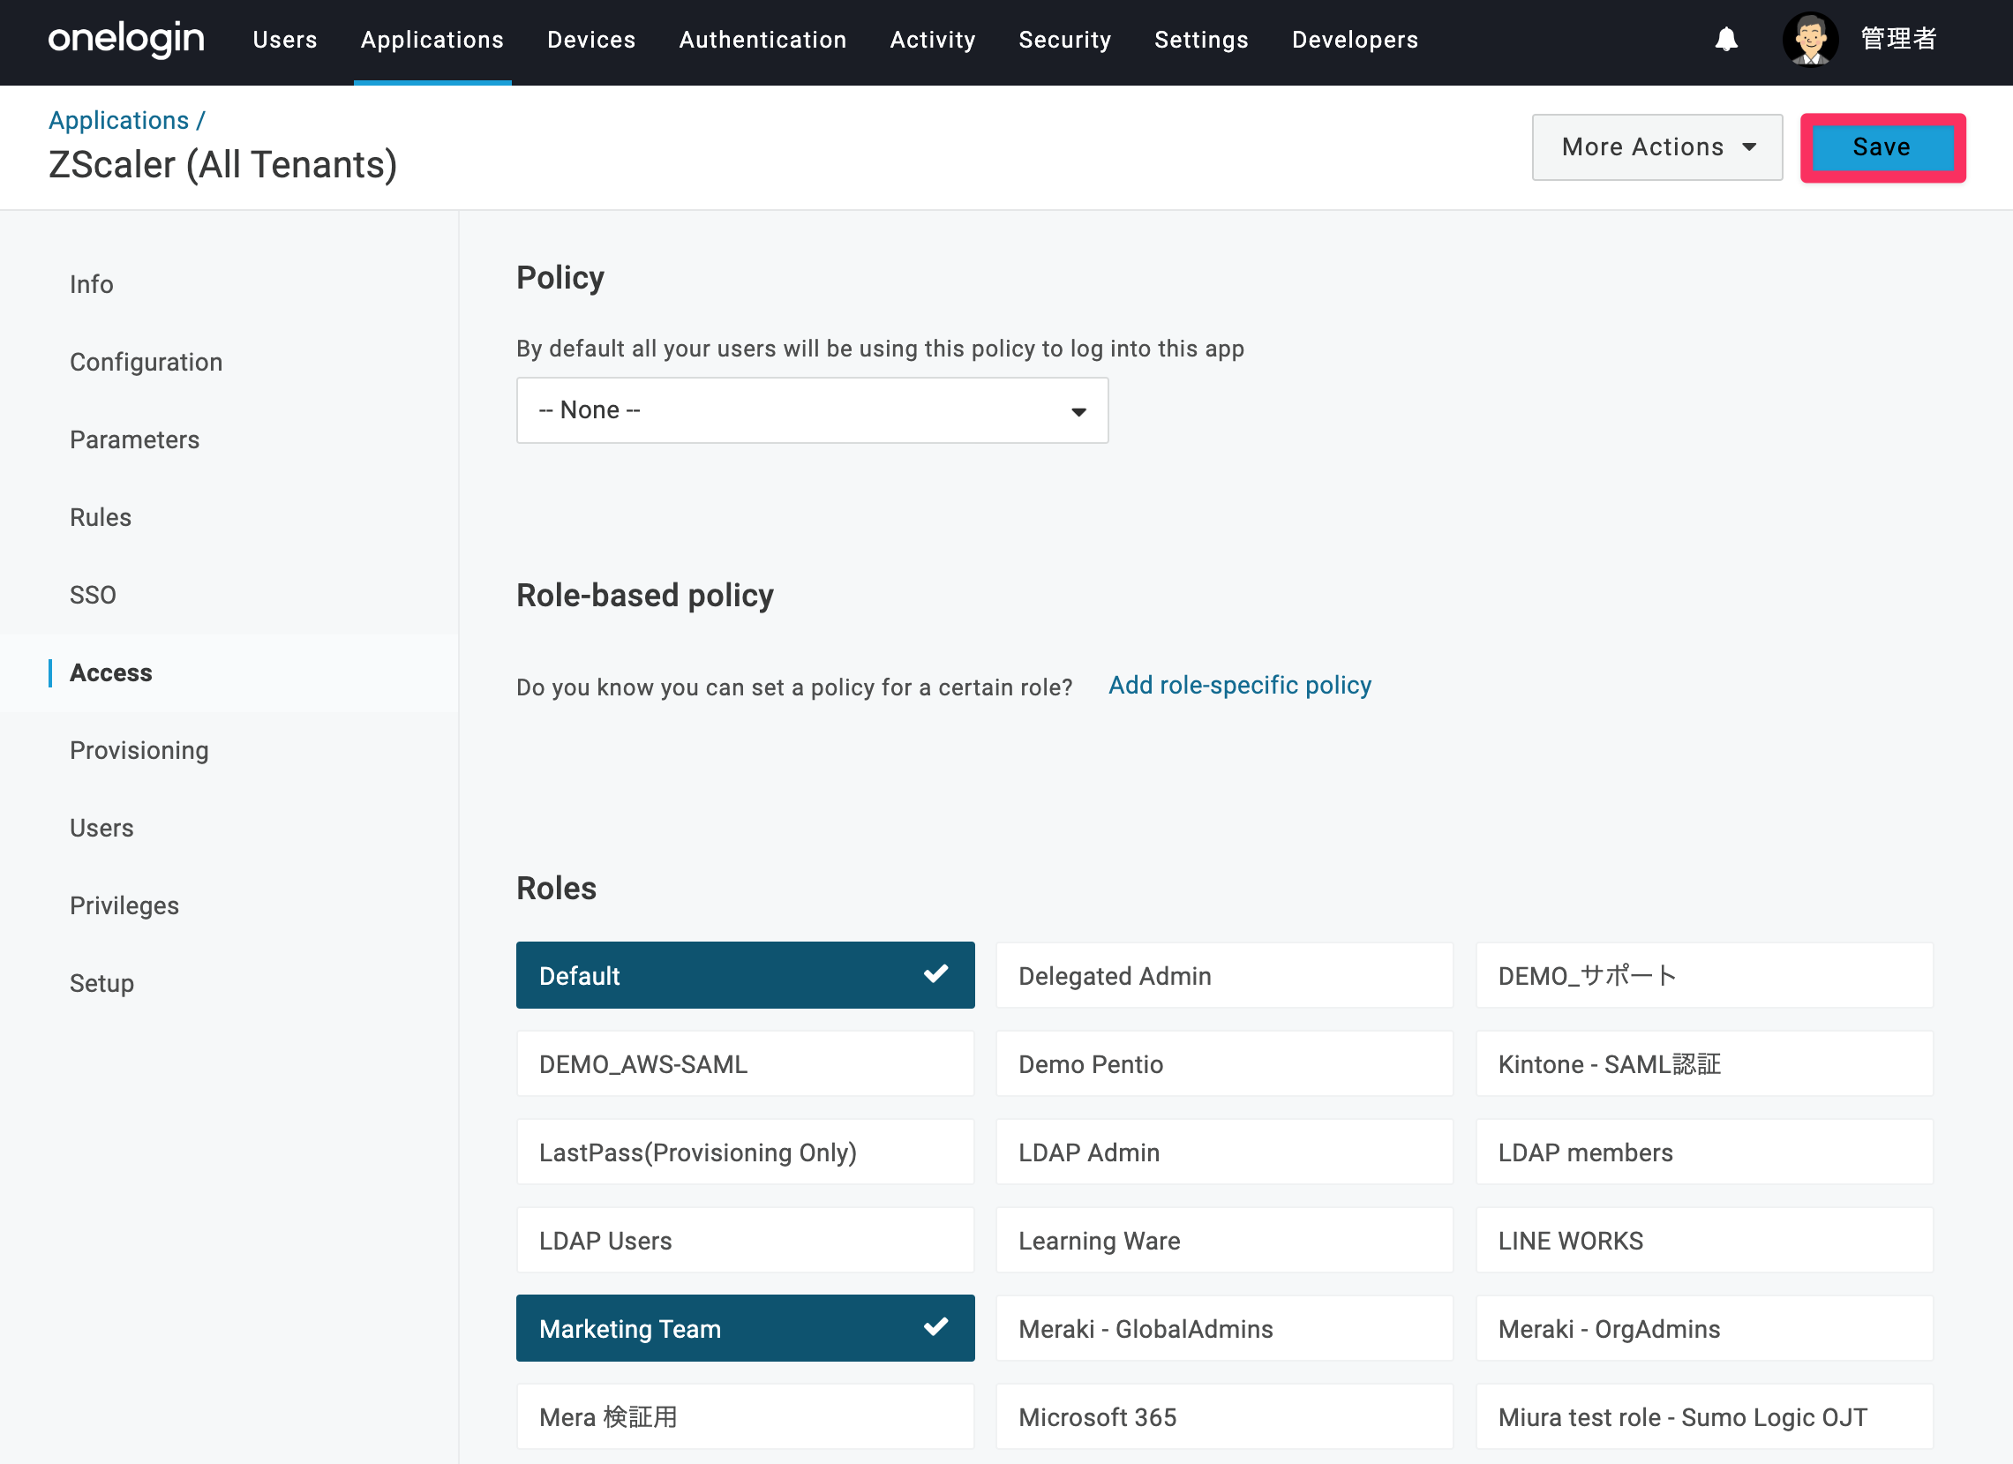Click the 管理者 account name
Viewport: 2013px width, 1464px height.
click(1898, 40)
